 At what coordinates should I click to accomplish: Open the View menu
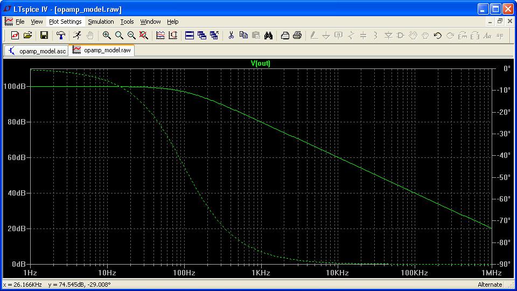coord(37,22)
